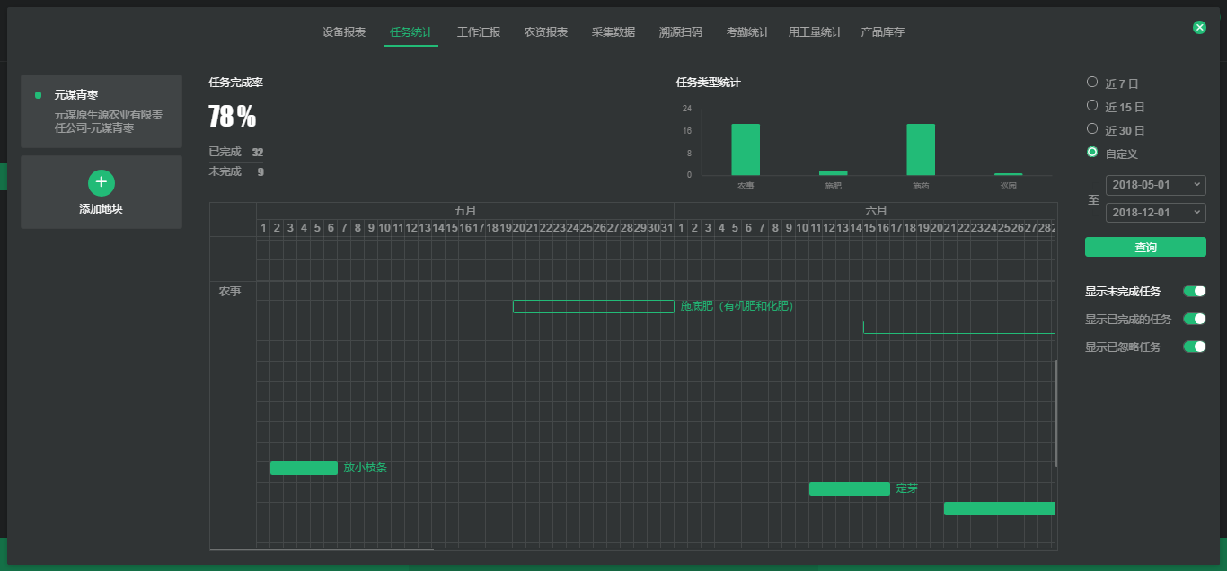Viewport: 1227px width, 571px height.
Task: Turn off 显示已忽略任务 toggle
Action: pyautogui.click(x=1194, y=347)
